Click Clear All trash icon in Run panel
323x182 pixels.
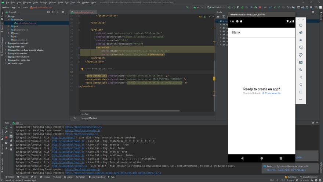point(11,149)
